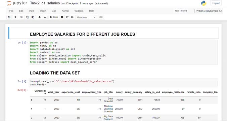This screenshot has height=121, width=227.
Task: Move selected cell up arrow
Action: click(39, 17)
